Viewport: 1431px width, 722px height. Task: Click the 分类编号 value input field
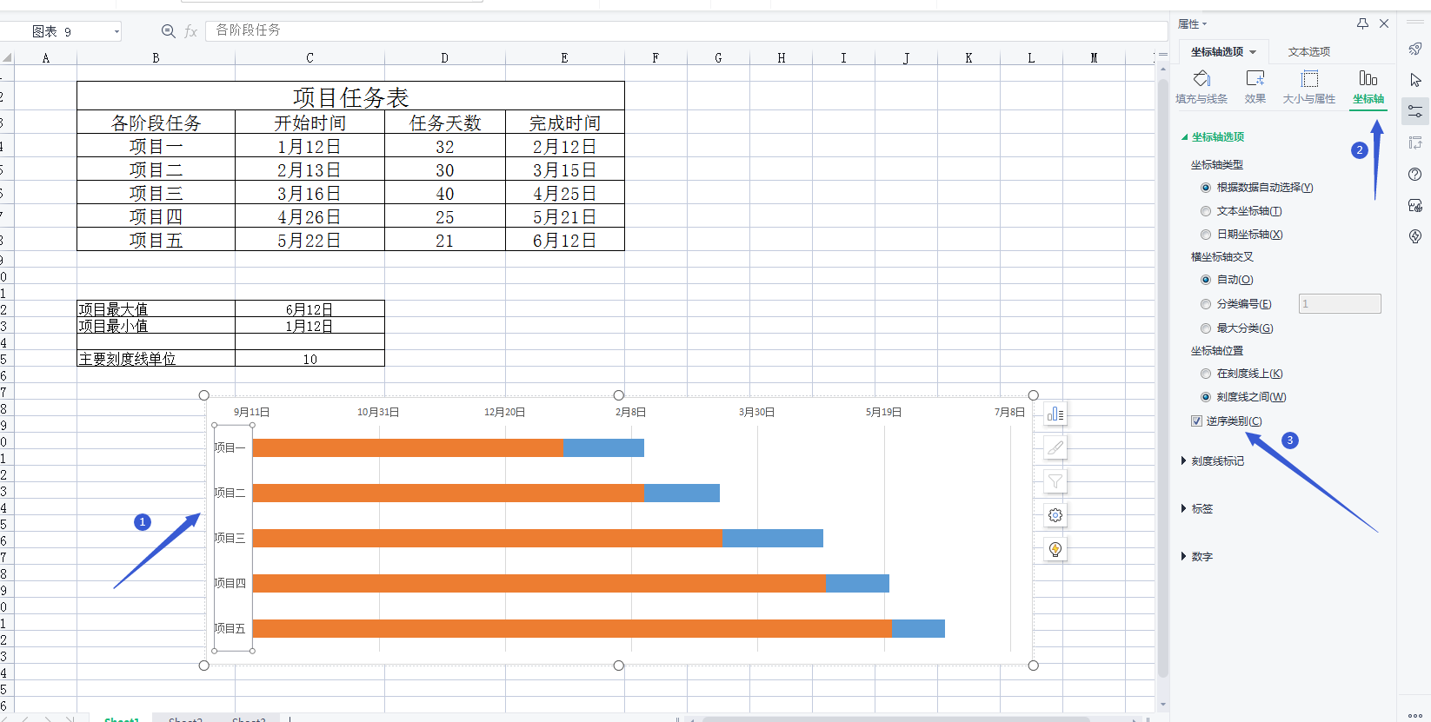[1340, 303]
